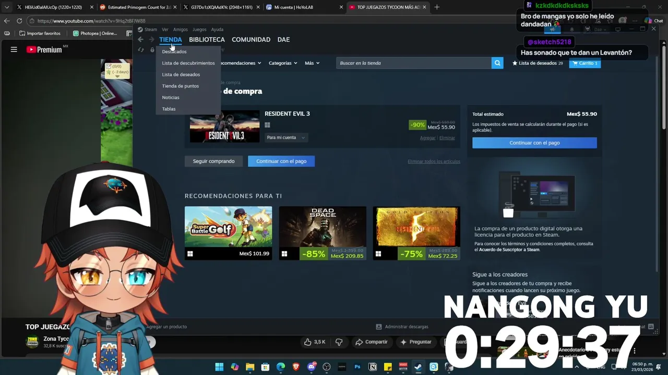Open Sticky Notes from taskbar
Screen dimensions: 668x375
pyautogui.click(x=388, y=367)
